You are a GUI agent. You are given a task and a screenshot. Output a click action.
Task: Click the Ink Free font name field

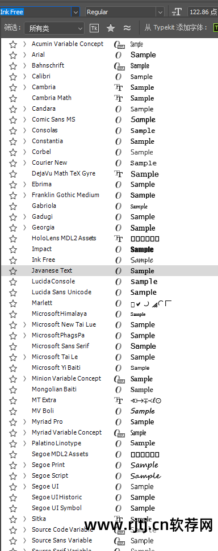pos(35,12)
